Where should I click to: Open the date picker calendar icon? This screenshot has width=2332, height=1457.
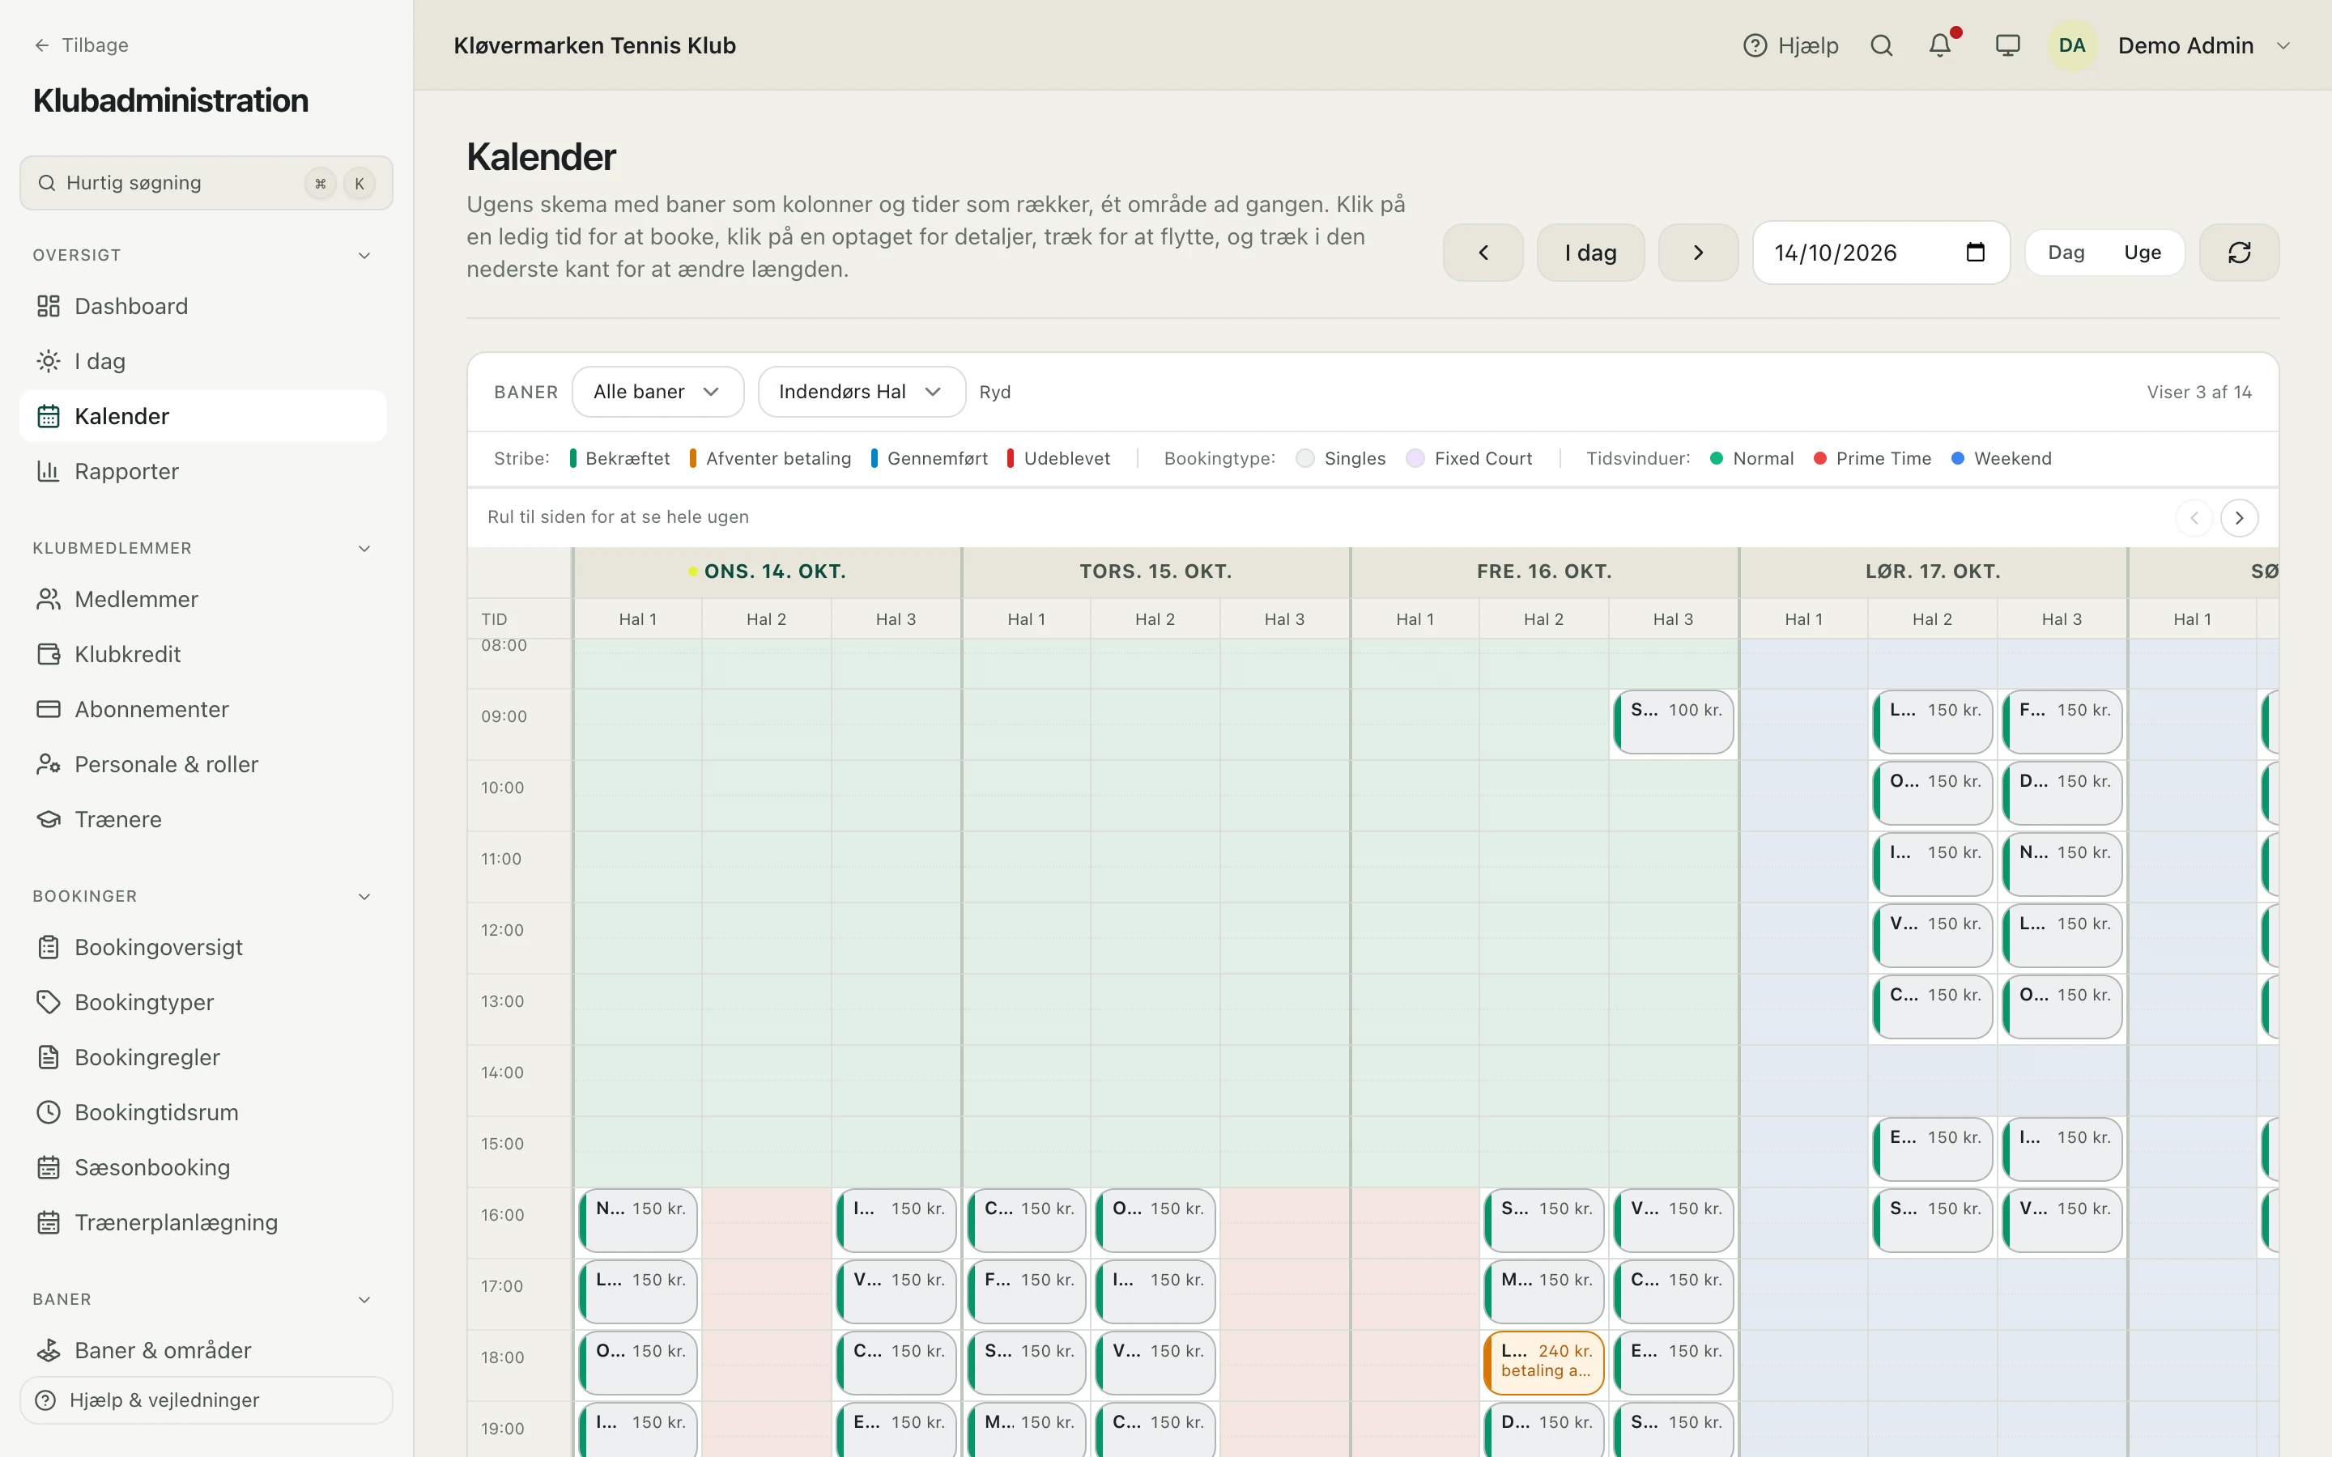click(x=1974, y=253)
